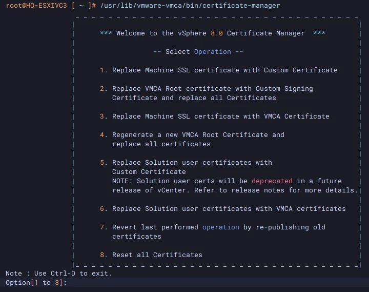The height and width of the screenshot is (292, 369).
Task: Click option 8 Reset all Certificates
Action: [x=151, y=255]
